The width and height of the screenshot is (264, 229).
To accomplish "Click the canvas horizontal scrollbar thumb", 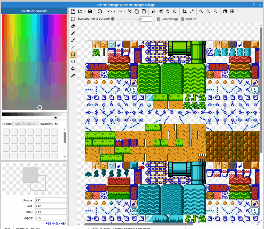I will click(x=138, y=224).
